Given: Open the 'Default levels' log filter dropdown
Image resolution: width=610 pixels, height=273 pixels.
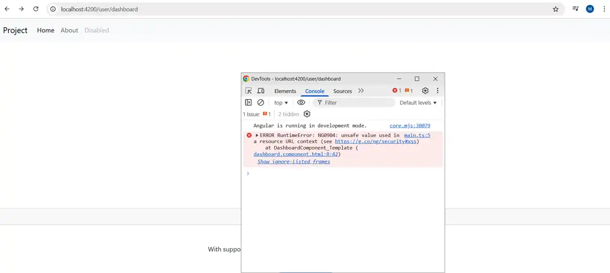Looking at the screenshot, I should [x=418, y=103].
